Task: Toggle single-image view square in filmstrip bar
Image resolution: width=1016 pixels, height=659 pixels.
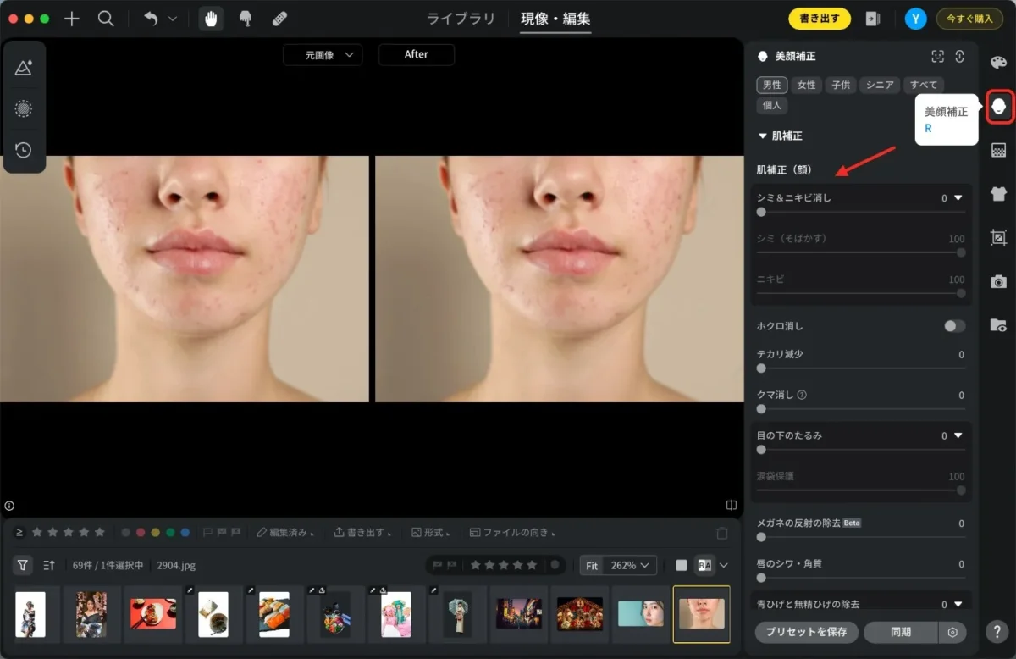Action: point(681,565)
